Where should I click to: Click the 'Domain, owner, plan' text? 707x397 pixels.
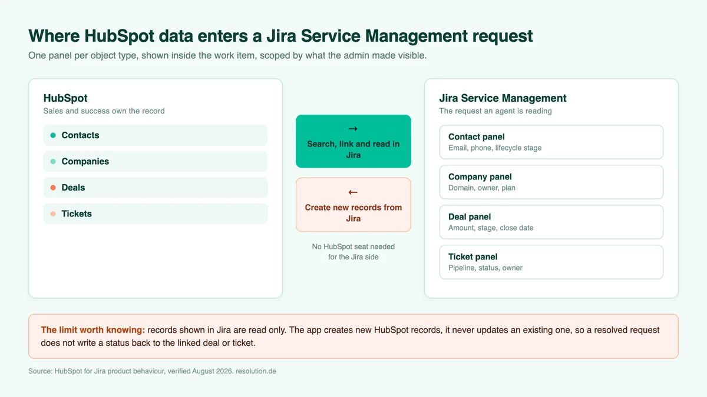click(x=482, y=188)
